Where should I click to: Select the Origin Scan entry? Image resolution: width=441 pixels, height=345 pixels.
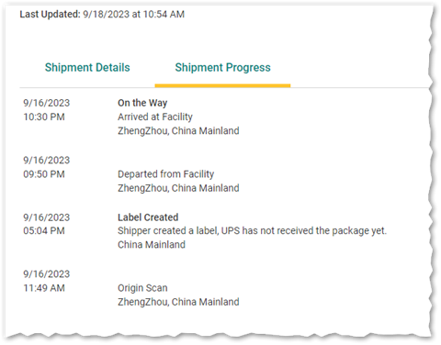pos(142,288)
